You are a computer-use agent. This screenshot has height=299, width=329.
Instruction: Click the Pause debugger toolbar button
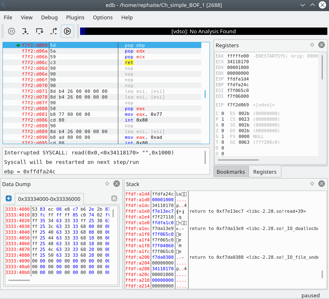click(x=12, y=31)
